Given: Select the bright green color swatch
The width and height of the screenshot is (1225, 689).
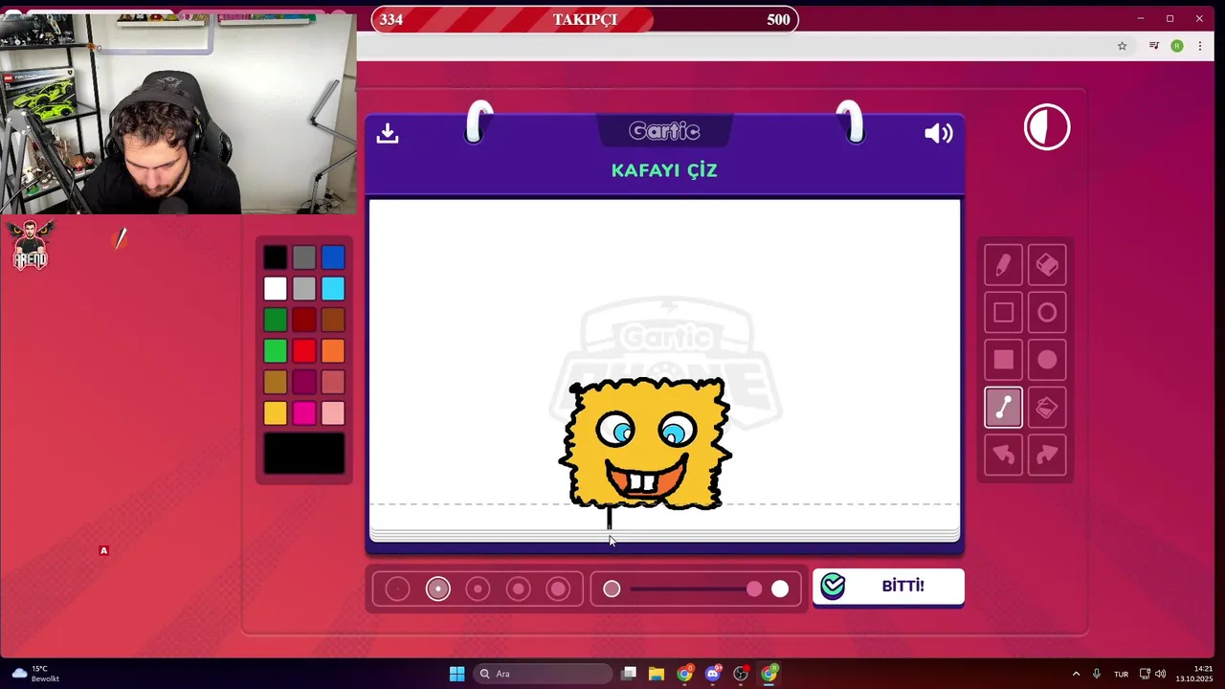Looking at the screenshot, I should point(275,351).
